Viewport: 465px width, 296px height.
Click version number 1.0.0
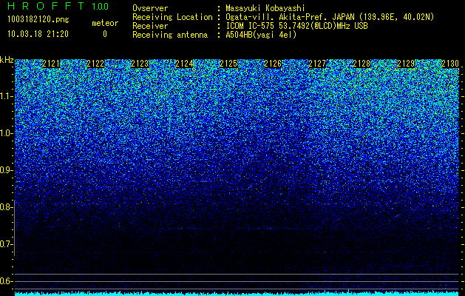click(x=100, y=6)
